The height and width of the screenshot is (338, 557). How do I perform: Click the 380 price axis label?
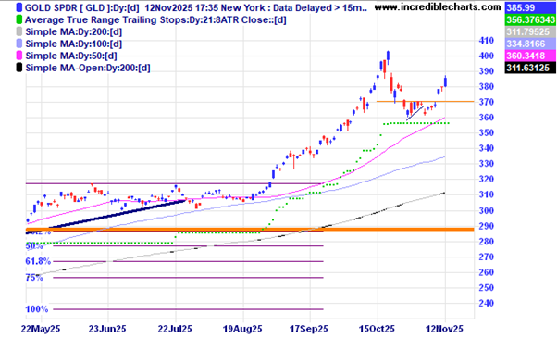(x=487, y=86)
